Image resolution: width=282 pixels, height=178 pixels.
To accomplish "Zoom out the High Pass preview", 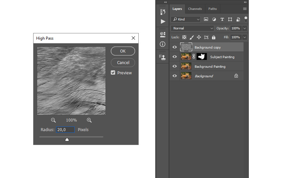I will 53,120.
